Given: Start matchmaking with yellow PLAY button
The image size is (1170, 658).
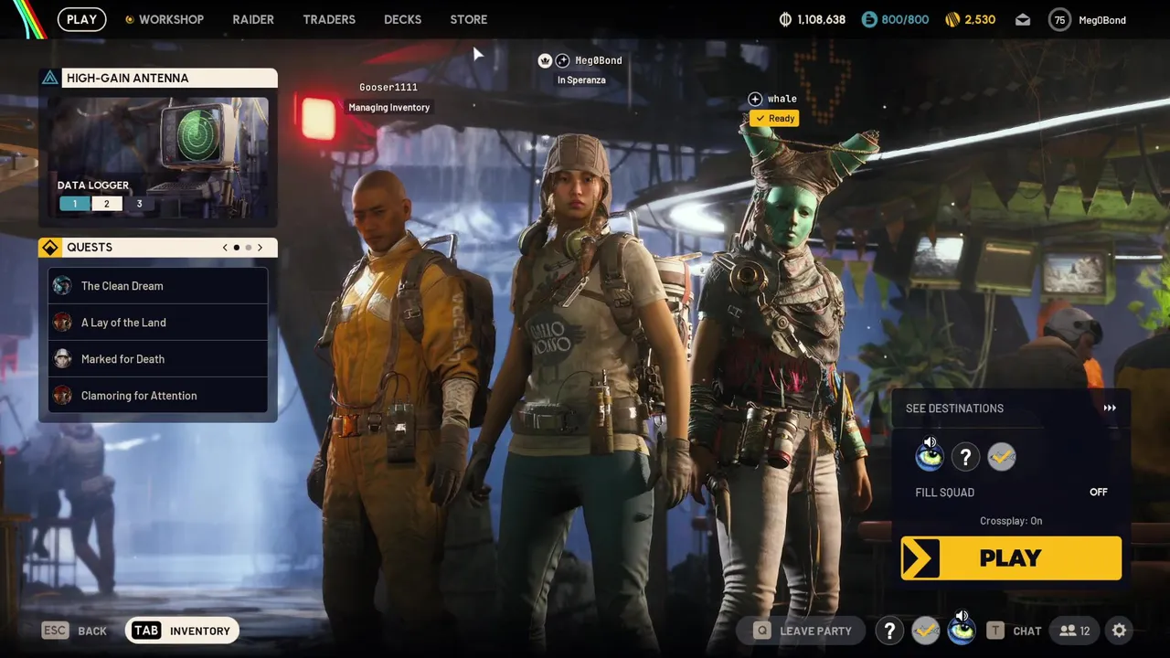Looking at the screenshot, I should pos(1011,558).
